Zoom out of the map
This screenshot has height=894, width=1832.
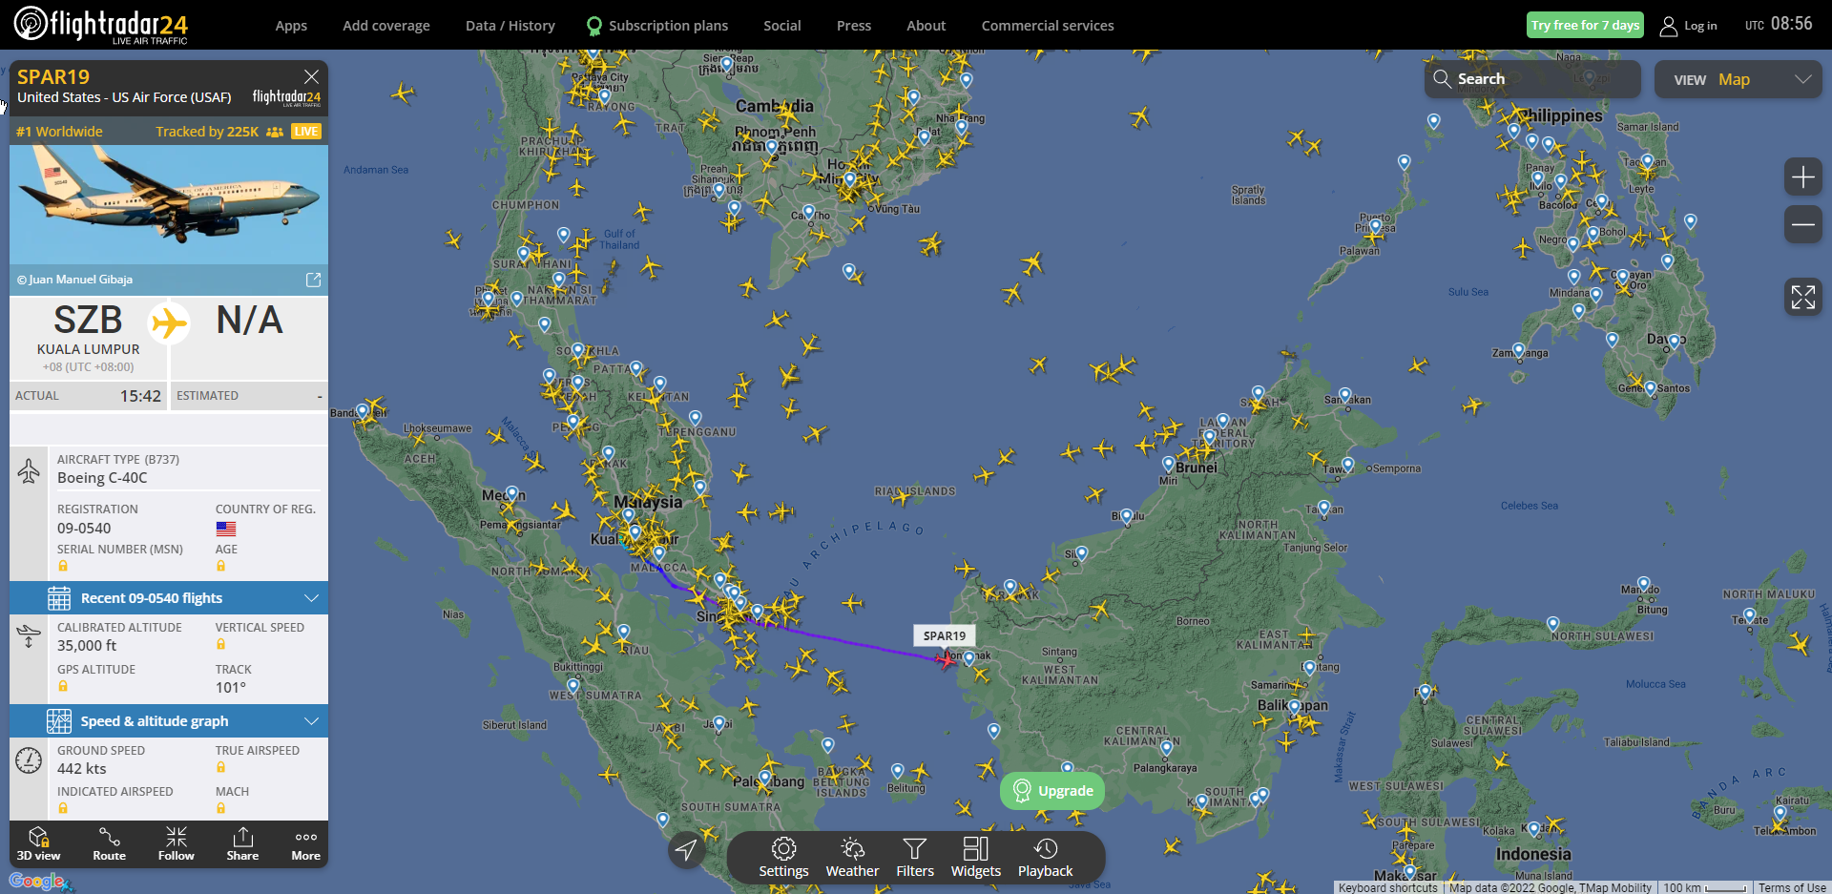point(1803,224)
